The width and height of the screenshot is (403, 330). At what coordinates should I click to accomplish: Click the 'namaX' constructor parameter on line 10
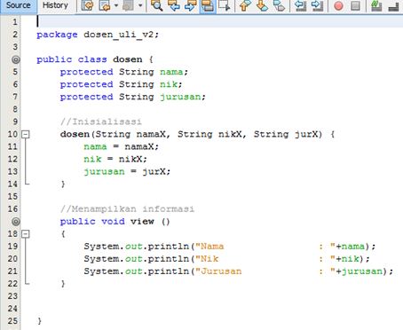pyautogui.click(x=151, y=134)
